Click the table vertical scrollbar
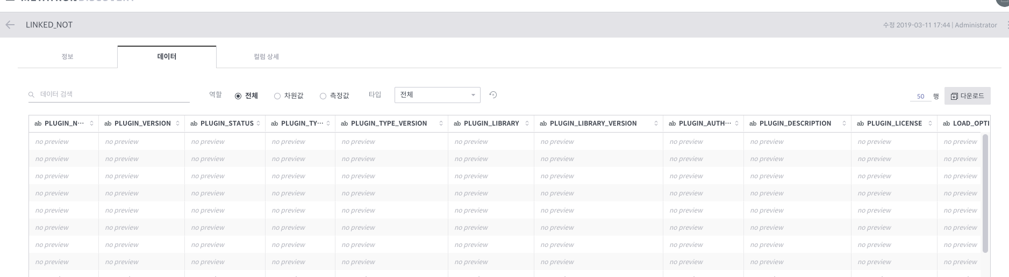The width and height of the screenshot is (1009, 277). 985,193
